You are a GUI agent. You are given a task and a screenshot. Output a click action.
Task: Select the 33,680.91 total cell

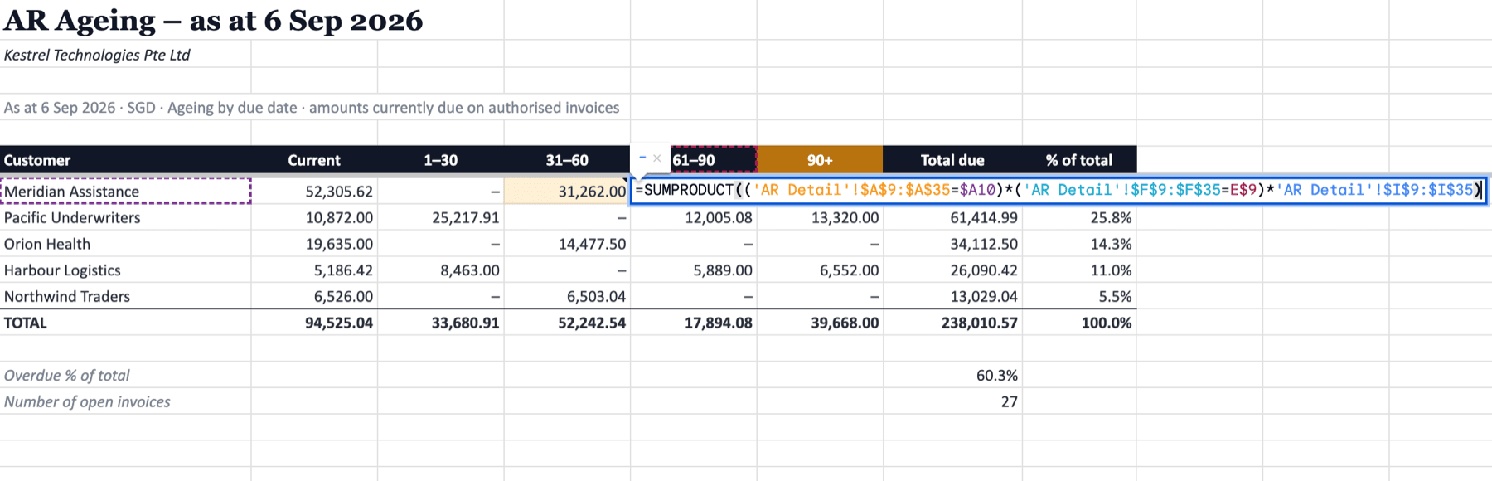pyautogui.click(x=440, y=323)
